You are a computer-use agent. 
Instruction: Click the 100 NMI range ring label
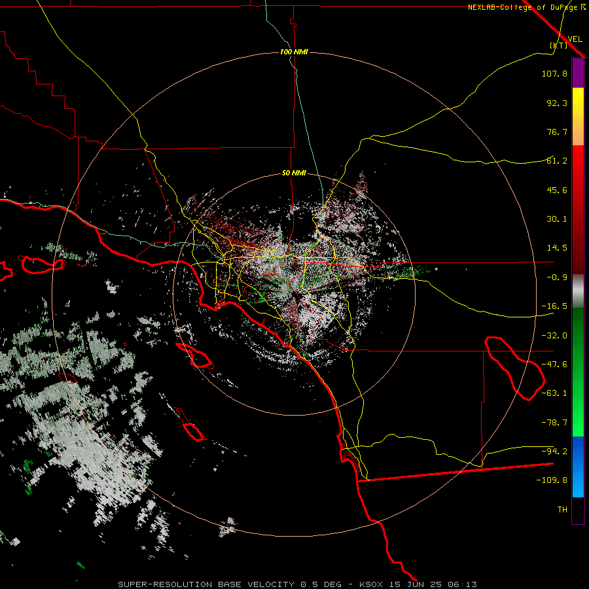pos(294,52)
